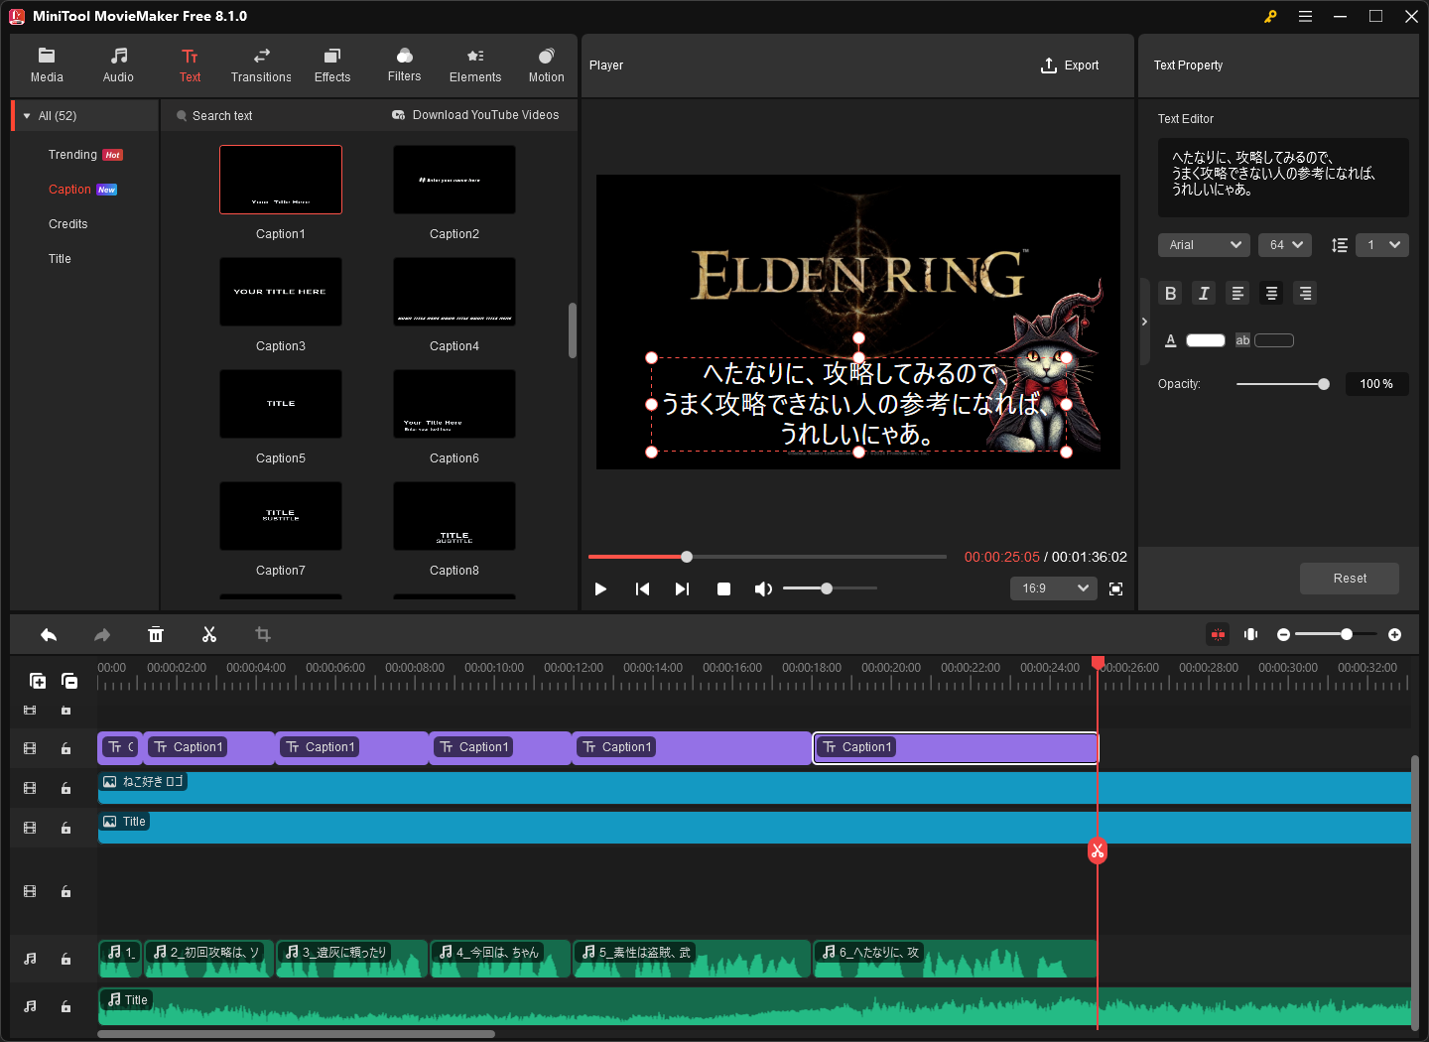Image resolution: width=1429 pixels, height=1042 pixels.
Task: Zoom out timeline with minus icon
Action: pyautogui.click(x=1284, y=635)
